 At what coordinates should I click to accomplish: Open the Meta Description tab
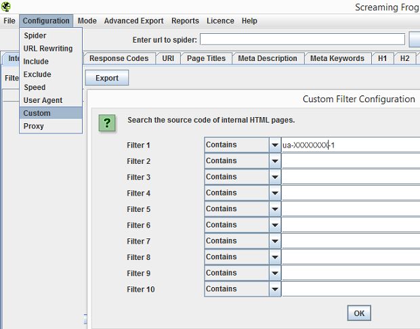(x=268, y=59)
